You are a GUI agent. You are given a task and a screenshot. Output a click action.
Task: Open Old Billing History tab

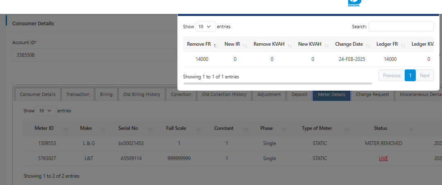142,94
